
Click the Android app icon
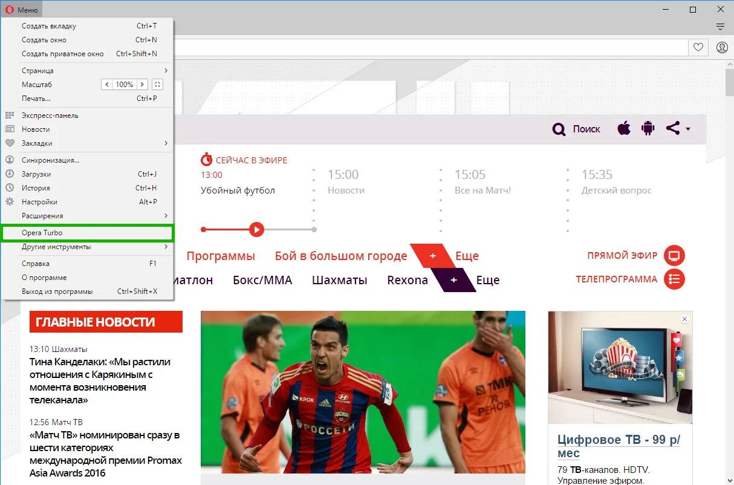click(648, 128)
